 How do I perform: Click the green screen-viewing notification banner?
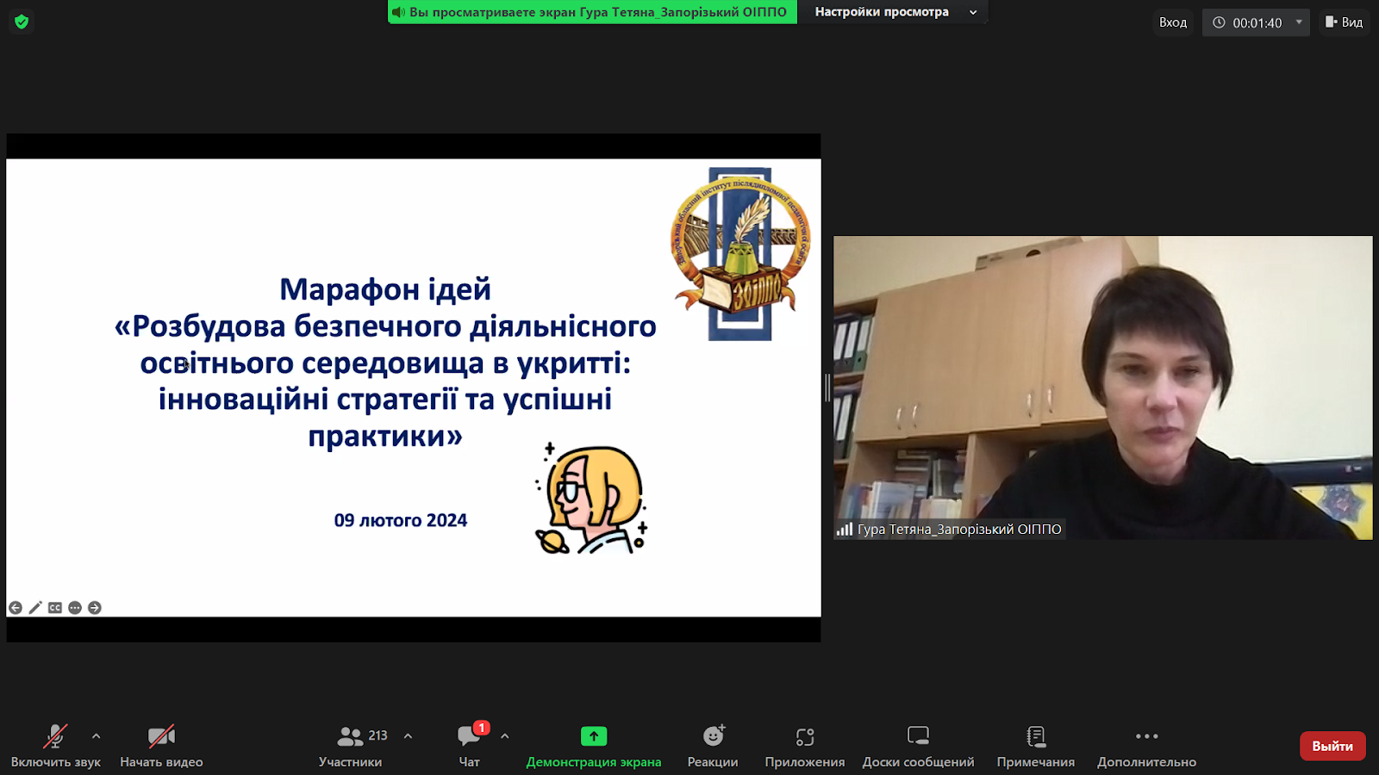coord(592,12)
